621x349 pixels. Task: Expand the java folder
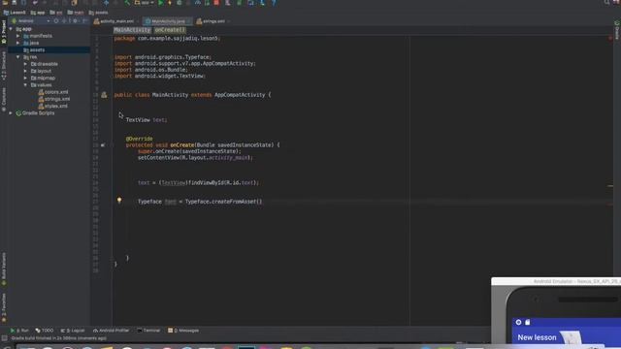point(17,43)
